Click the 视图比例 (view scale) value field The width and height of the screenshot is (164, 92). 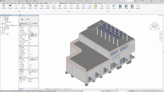(33, 27)
